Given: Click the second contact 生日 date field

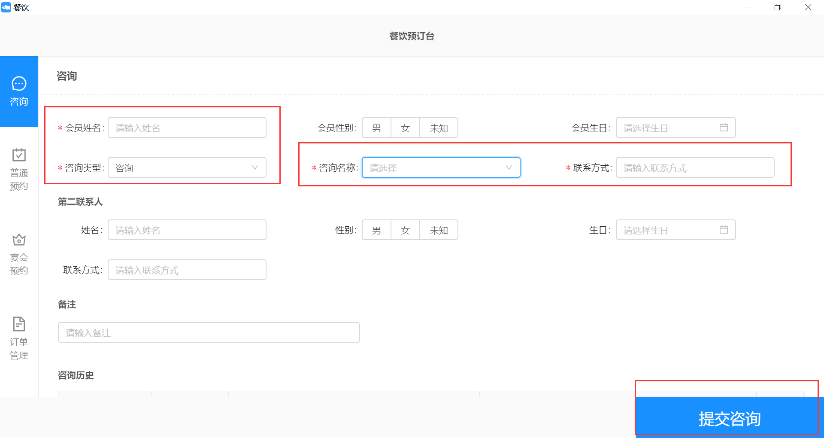Looking at the screenshot, I should pos(676,230).
